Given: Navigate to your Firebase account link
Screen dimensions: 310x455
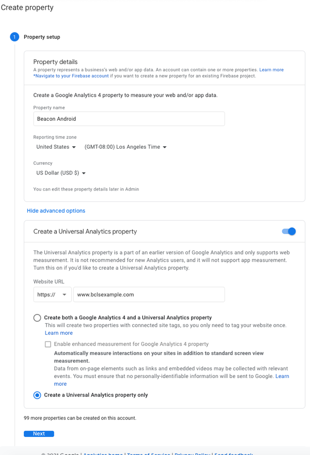Looking at the screenshot, I should tap(71, 76).
